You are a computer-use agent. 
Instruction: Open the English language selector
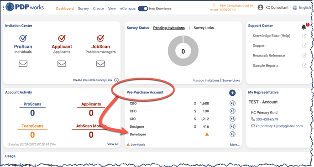tap(302, 8)
